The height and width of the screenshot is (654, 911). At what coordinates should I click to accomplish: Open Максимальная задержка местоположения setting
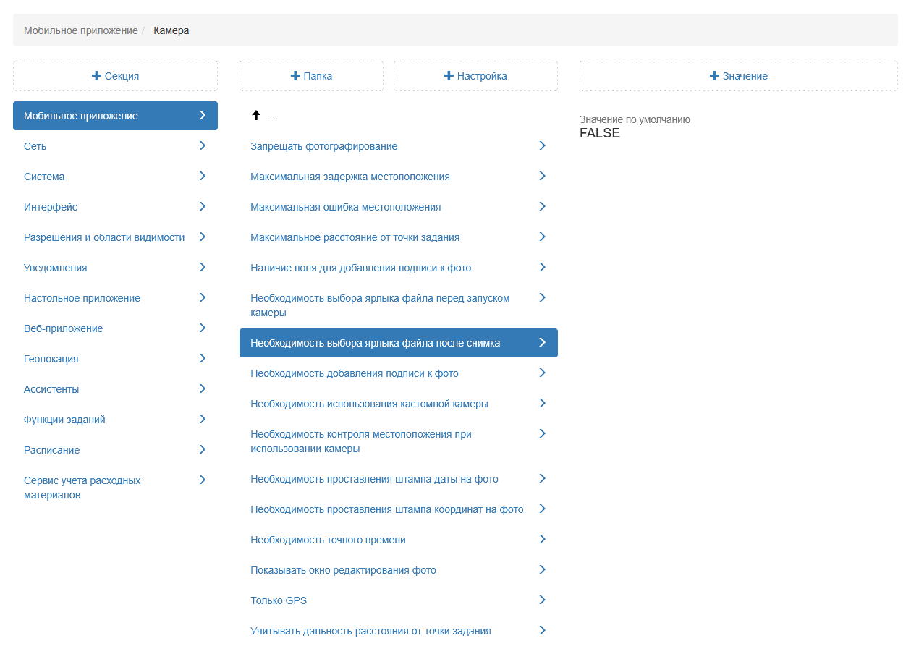click(350, 177)
